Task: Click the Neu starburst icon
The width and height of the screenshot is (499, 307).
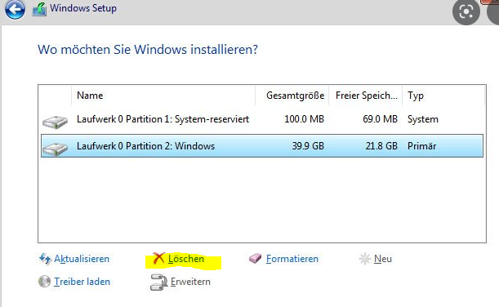Action: 365,259
